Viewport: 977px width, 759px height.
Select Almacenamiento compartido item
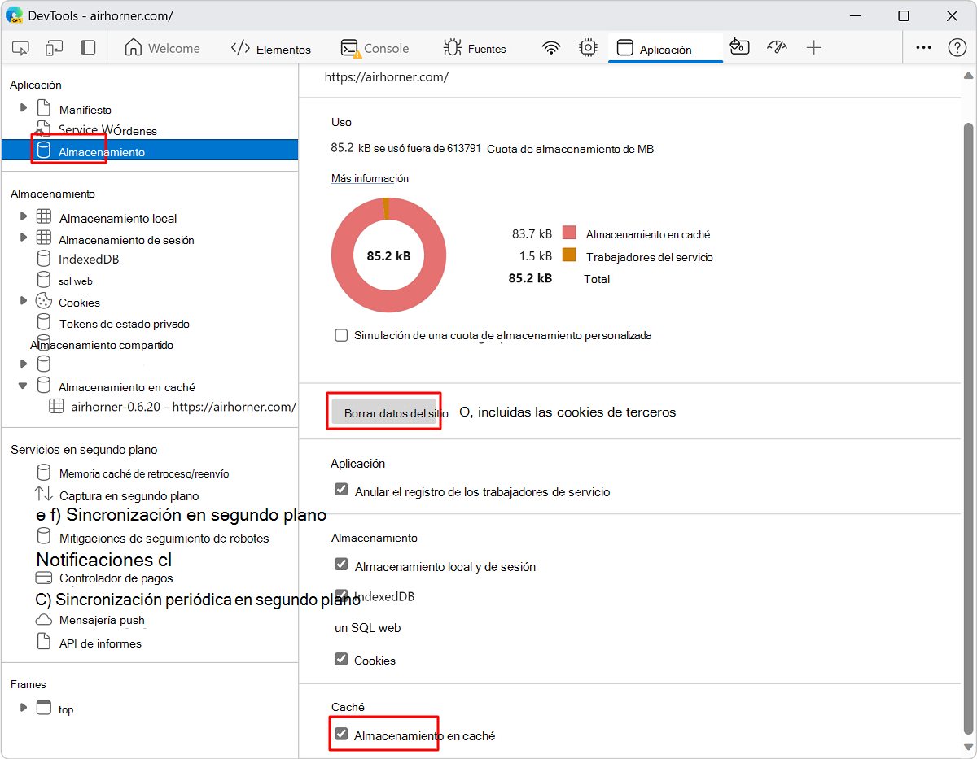(102, 344)
